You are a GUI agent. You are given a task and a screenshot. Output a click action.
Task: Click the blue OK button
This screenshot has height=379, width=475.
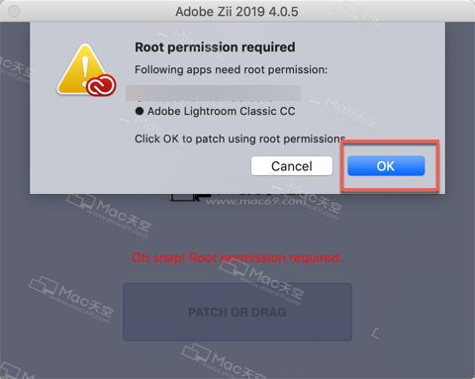[x=386, y=166]
